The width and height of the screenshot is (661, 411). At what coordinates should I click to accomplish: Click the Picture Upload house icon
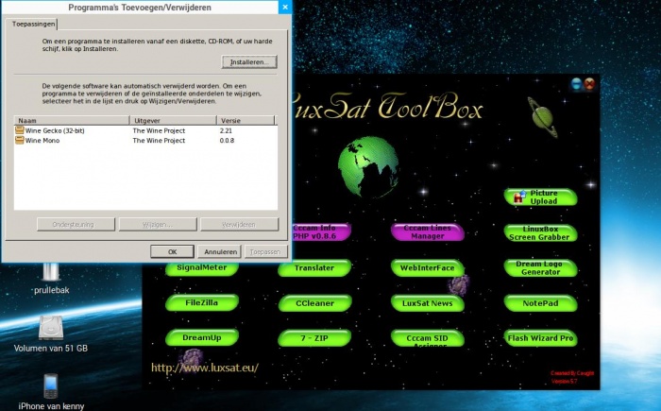(520, 197)
